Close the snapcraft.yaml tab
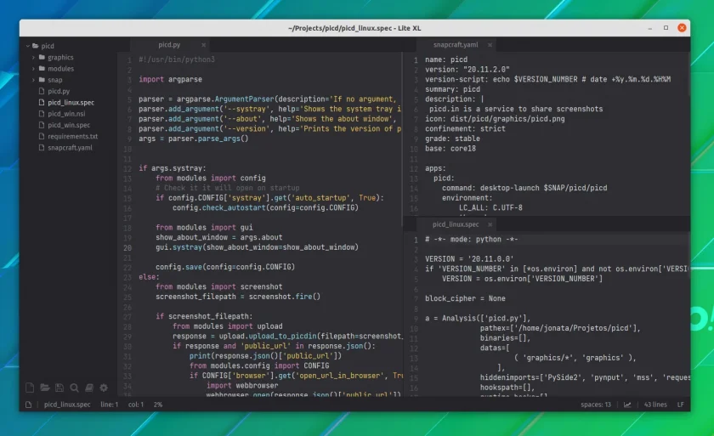 (x=490, y=45)
